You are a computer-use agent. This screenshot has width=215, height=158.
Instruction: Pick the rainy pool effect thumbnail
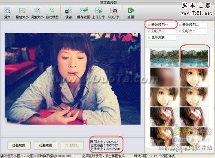164,58
